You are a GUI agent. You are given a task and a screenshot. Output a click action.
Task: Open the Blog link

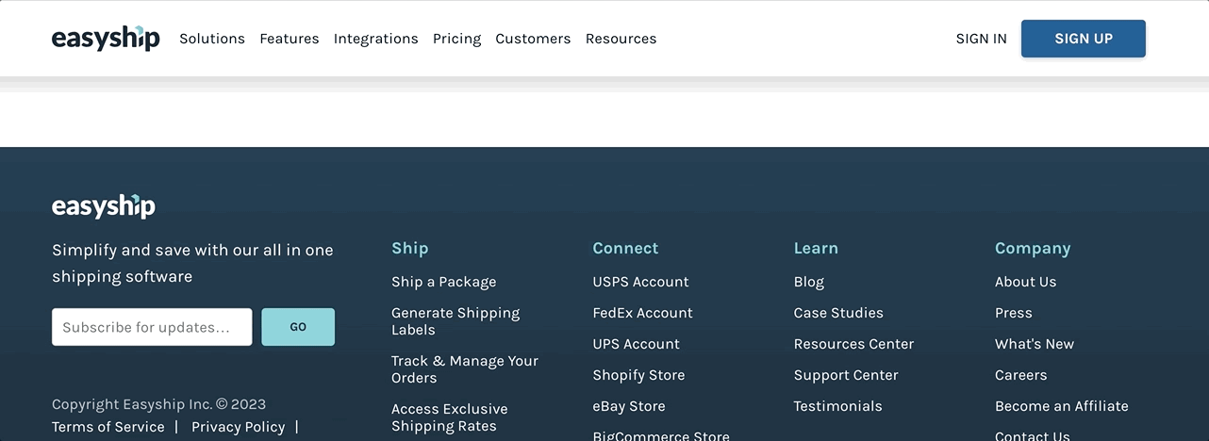point(809,282)
